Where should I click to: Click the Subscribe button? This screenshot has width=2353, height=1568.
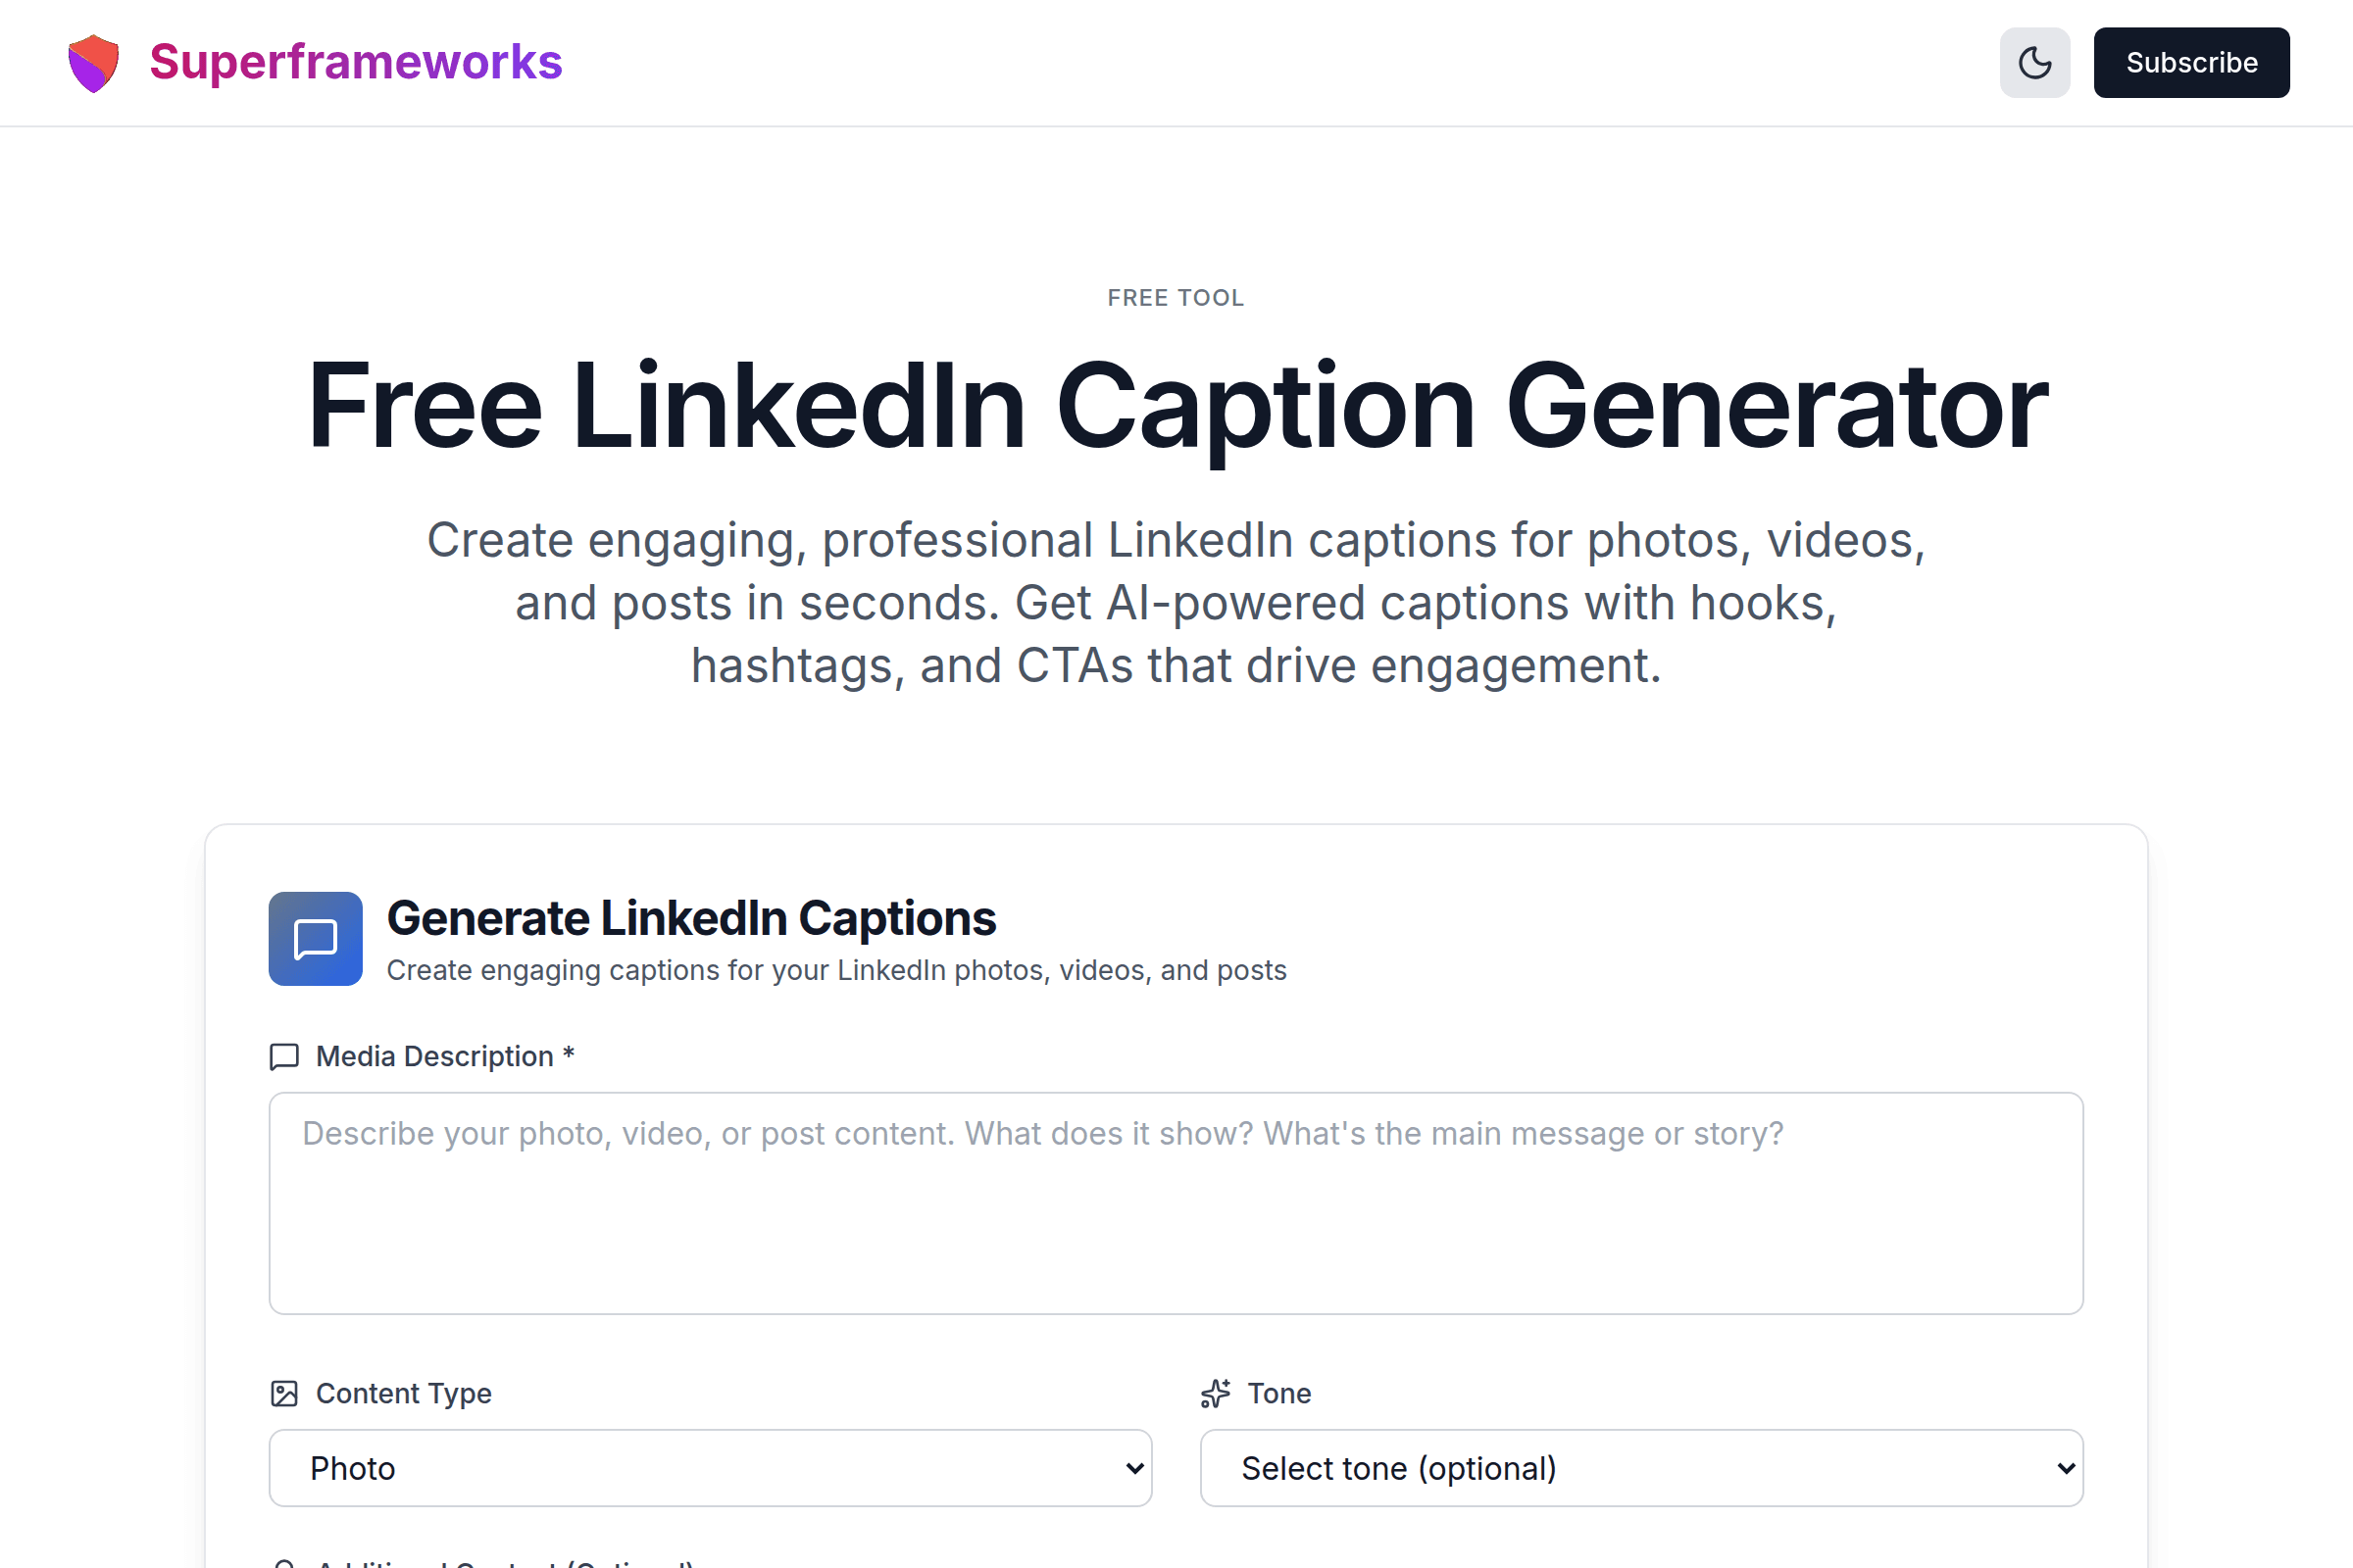(2191, 63)
